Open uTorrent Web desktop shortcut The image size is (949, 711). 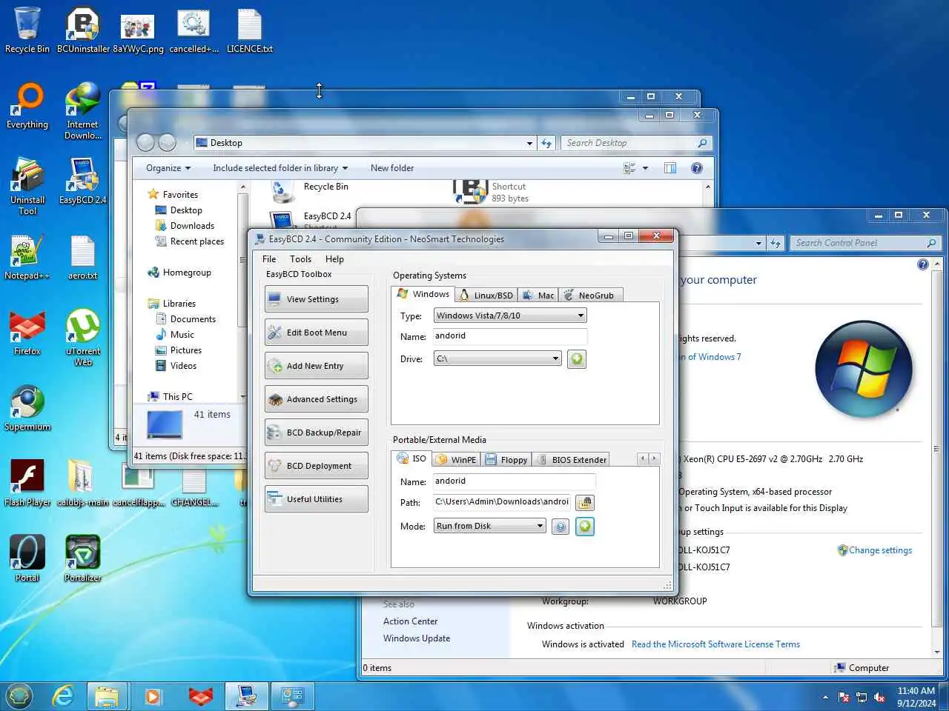pos(83,338)
